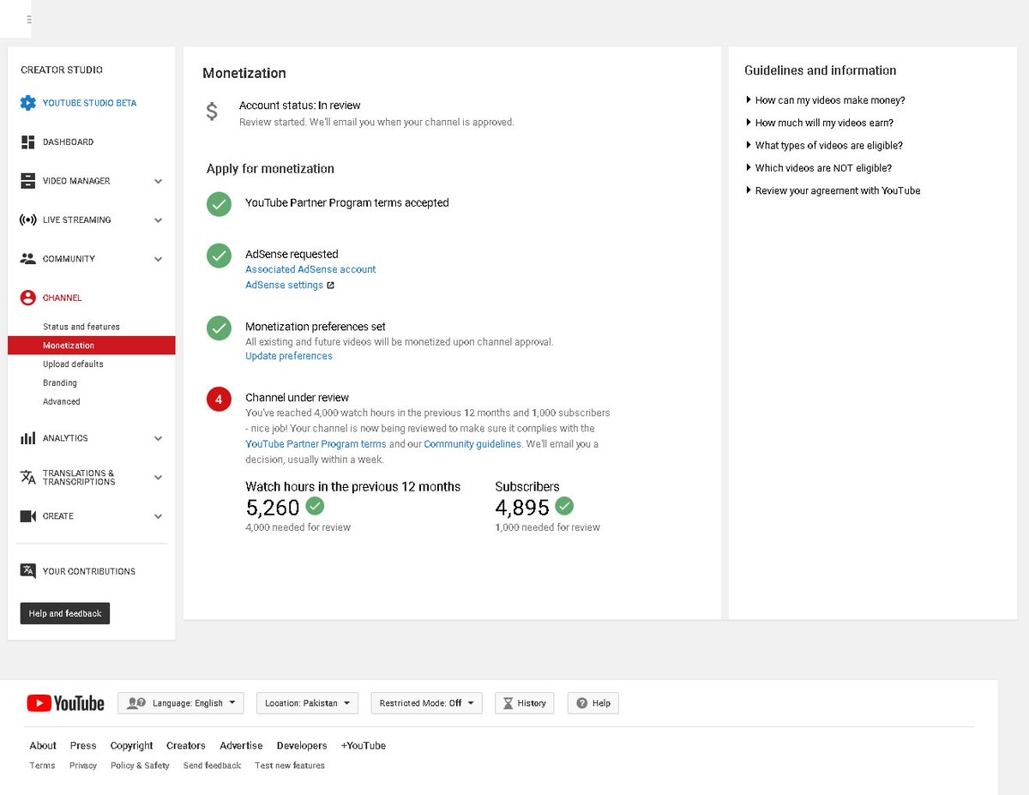
Task: Expand 'Review your agreement with YouTube'
Action: pos(833,190)
